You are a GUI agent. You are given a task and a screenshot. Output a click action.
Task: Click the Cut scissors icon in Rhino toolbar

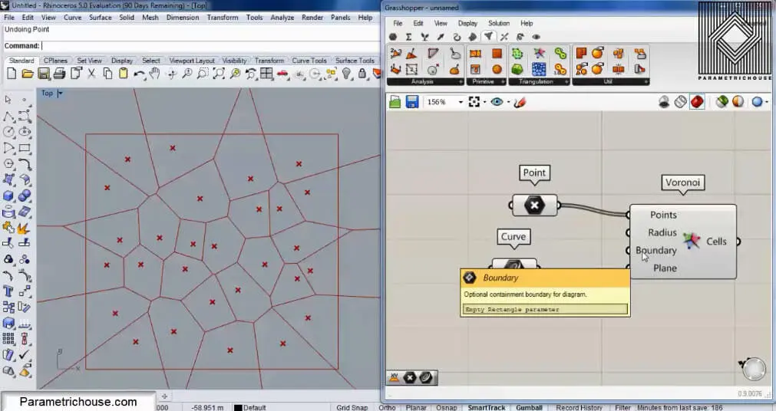pyautogui.click(x=91, y=74)
